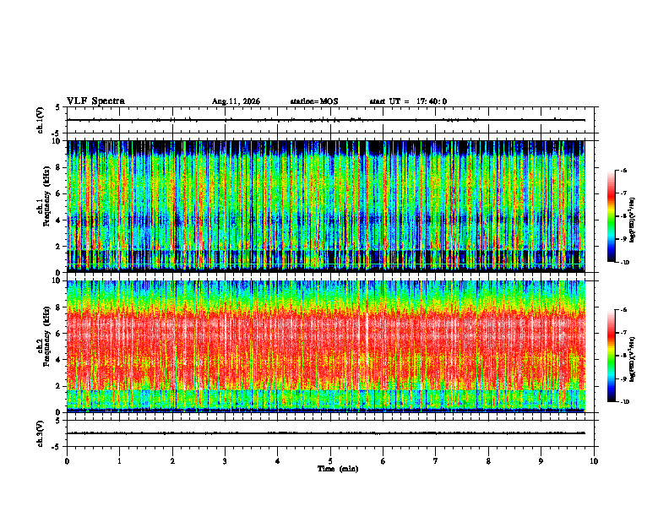Click the 0 minute tick on the time axis
Image resolution: width=669 pixels, height=517 pixels.
coord(67,461)
